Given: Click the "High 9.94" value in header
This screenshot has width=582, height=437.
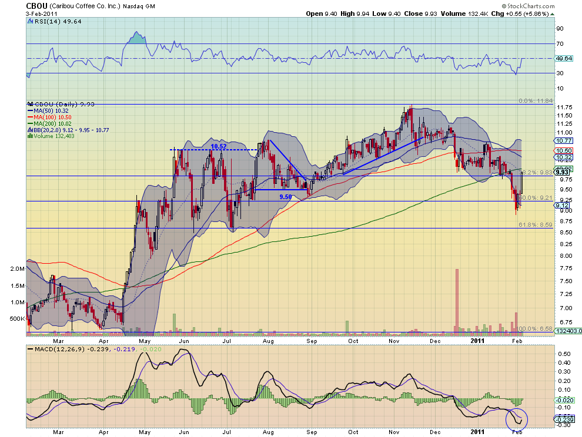Looking at the screenshot, I should point(354,14).
